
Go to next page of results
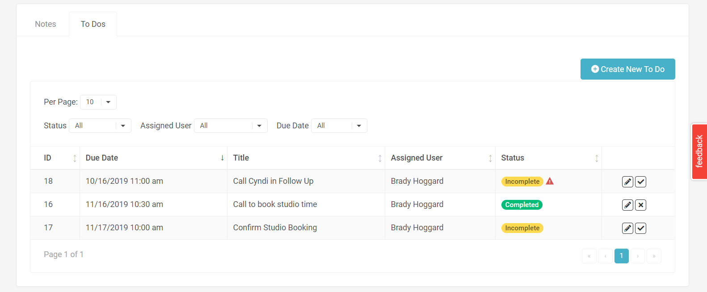[x=638, y=256]
